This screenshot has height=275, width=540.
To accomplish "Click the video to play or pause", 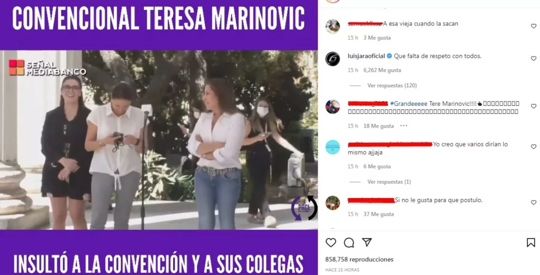I will [159, 140].
